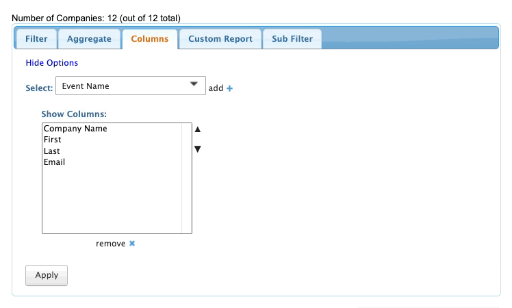Select Company Name in Show Columns list
Screen dimensions: 512x308
coord(75,129)
